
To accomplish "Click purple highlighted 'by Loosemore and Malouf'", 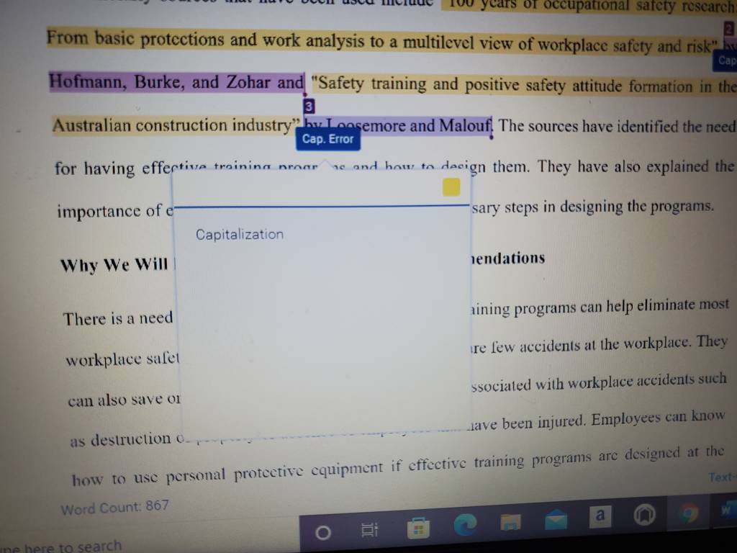I will 397,126.
